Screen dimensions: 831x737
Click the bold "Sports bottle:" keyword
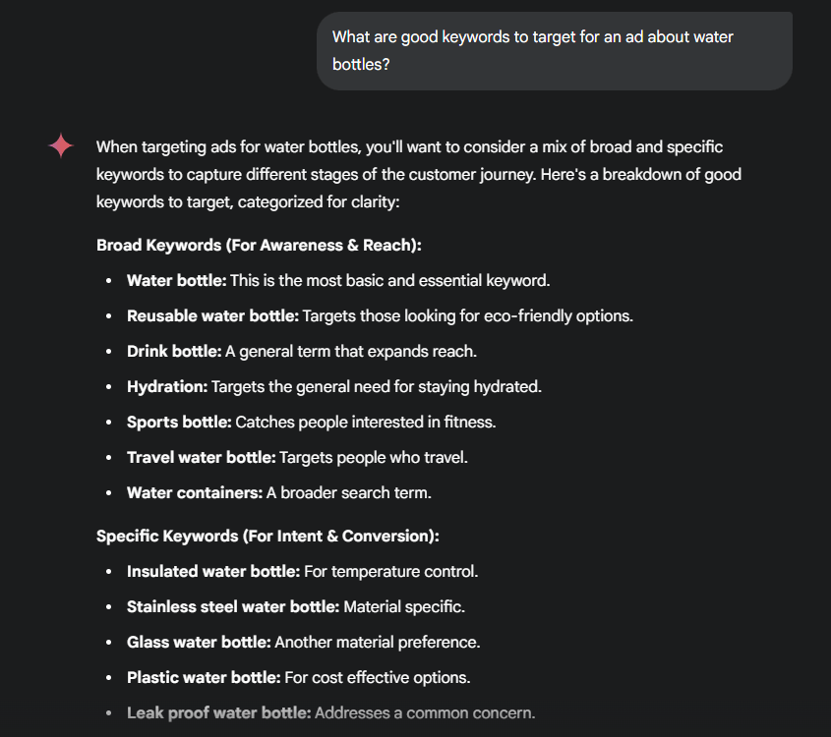[179, 422]
